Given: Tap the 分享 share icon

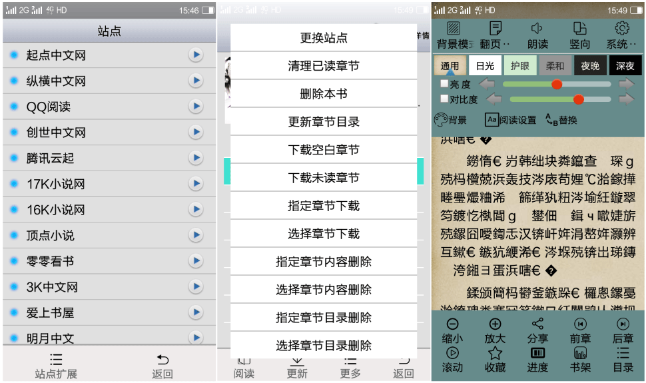Looking at the screenshot, I should coord(537,324).
